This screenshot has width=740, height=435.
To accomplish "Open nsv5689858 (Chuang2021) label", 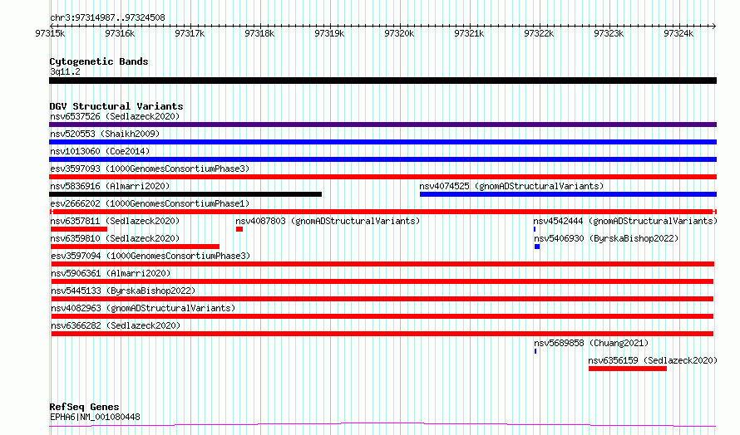I will [591, 343].
